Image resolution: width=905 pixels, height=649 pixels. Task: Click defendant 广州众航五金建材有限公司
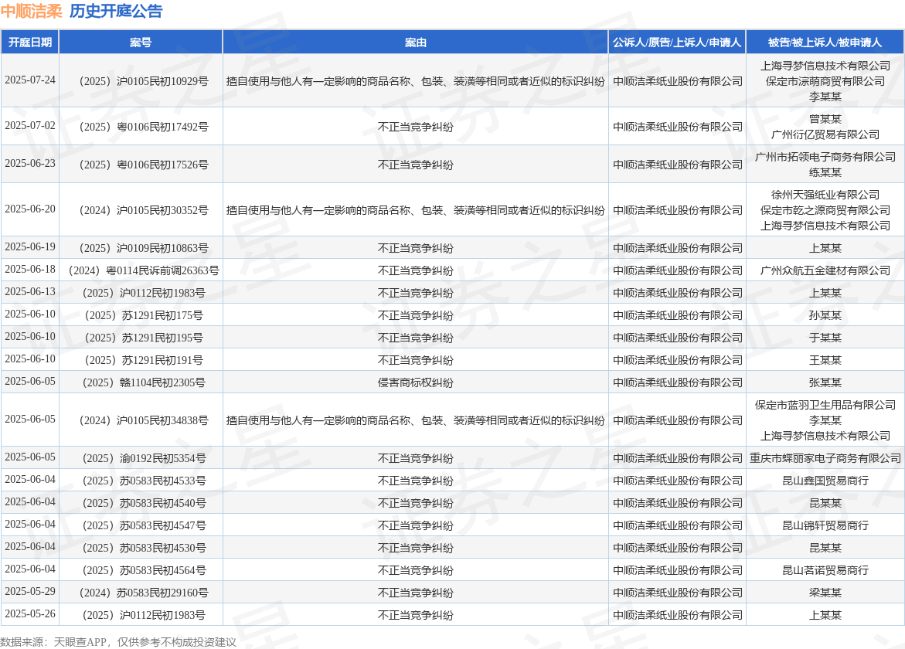pos(825,270)
